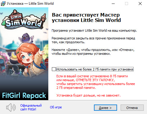Image resolution: width=147 pixels, height=114 pixels.
Task: Click the setup icon in the title bar
Action: [3, 4]
